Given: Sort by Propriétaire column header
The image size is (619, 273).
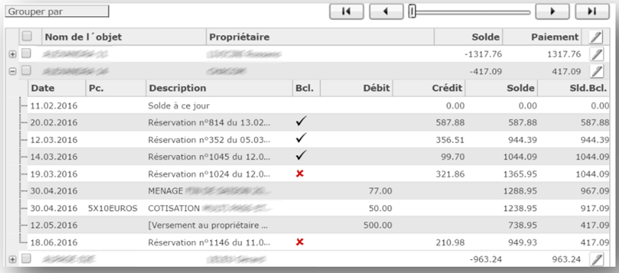Looking at the screenshot, I should tap(239, 37).
